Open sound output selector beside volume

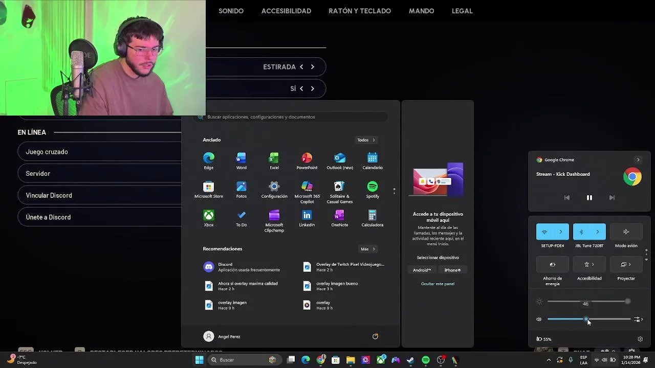[x=638, y=319]
